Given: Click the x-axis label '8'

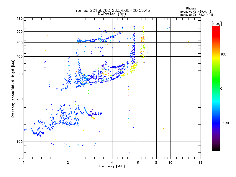Looking at the screenshot, I should (156, 163).
